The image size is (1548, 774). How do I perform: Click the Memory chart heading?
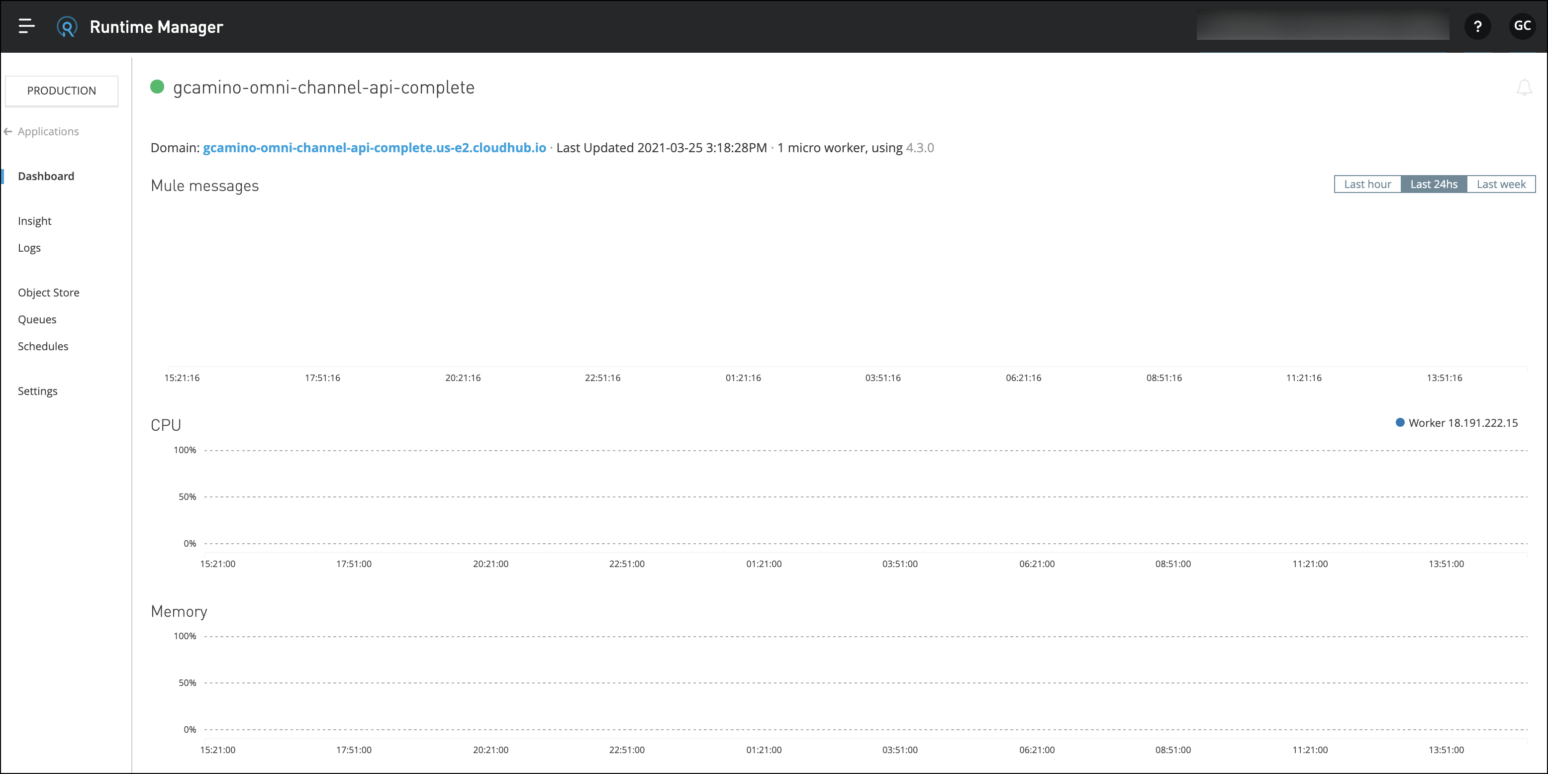click(179, 611)
